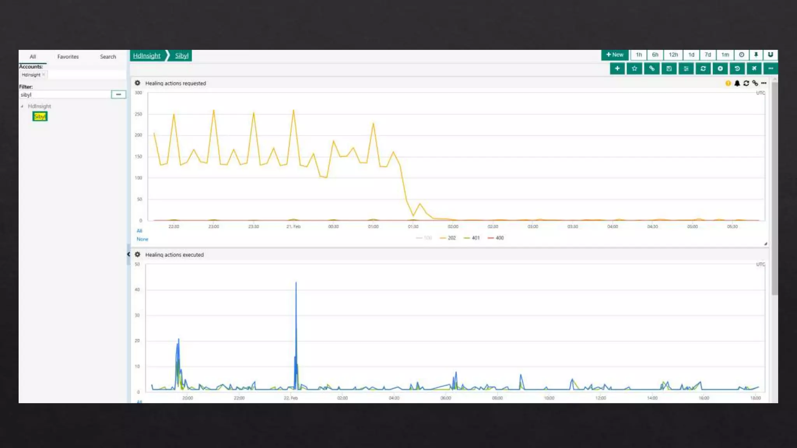Favorite this dashboard with the star icon

click(634, 69)
